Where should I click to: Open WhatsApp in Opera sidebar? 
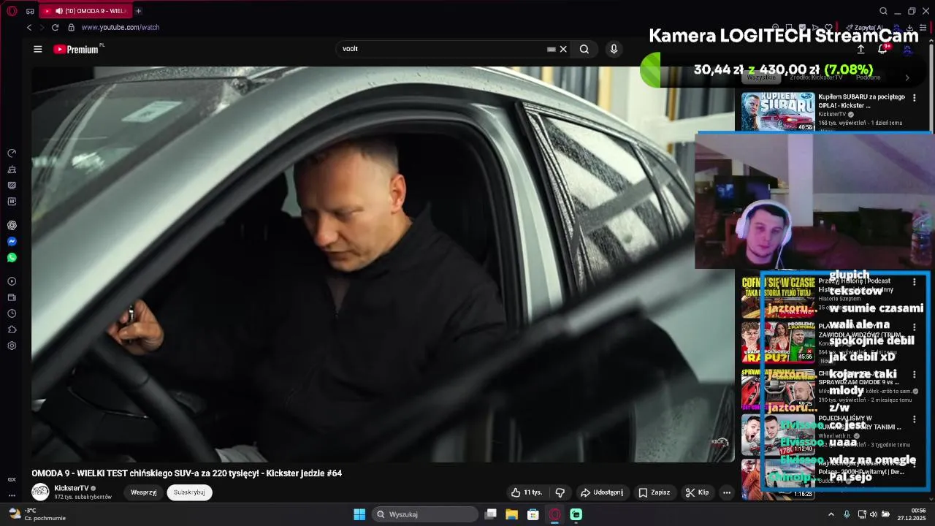pos(12,257)
